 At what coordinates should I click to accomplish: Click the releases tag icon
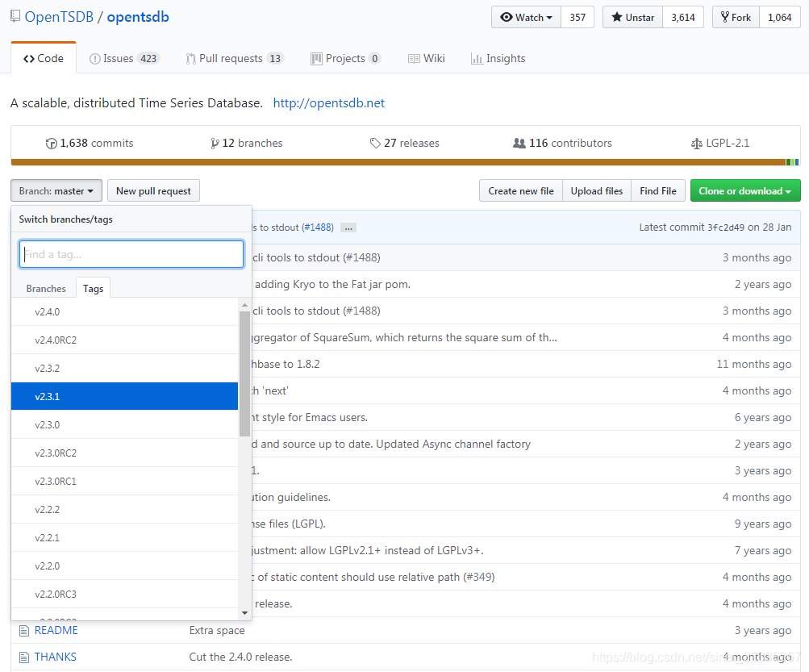[375, 143]
